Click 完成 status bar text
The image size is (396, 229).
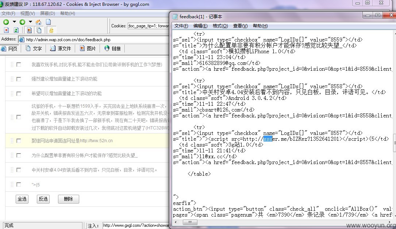[x=9, y=225]
